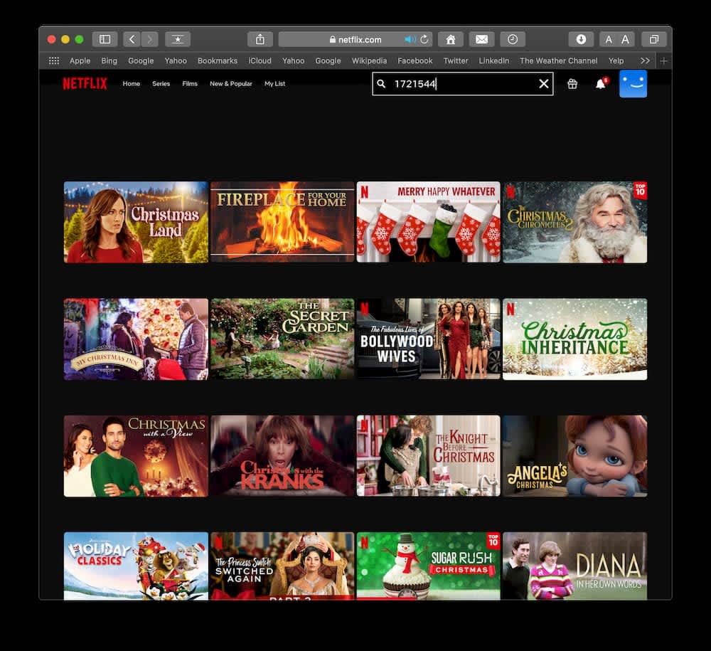Viewport: 711px width, 651px height.
Task: Toggle the Safari sidebar button
Action: 105,39
